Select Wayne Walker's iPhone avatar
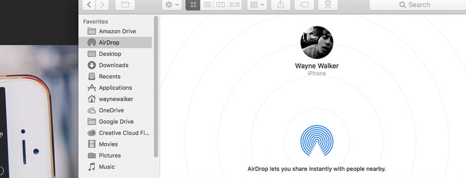This screenshot has height=178, width=466. pos(317,42)
